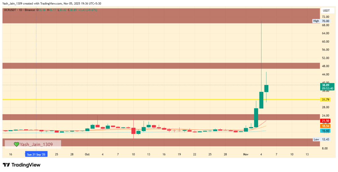This screenshot has height=172, width=338.
Task: Click the Low 12.43 marker label
Action: [x=321, y=139]
